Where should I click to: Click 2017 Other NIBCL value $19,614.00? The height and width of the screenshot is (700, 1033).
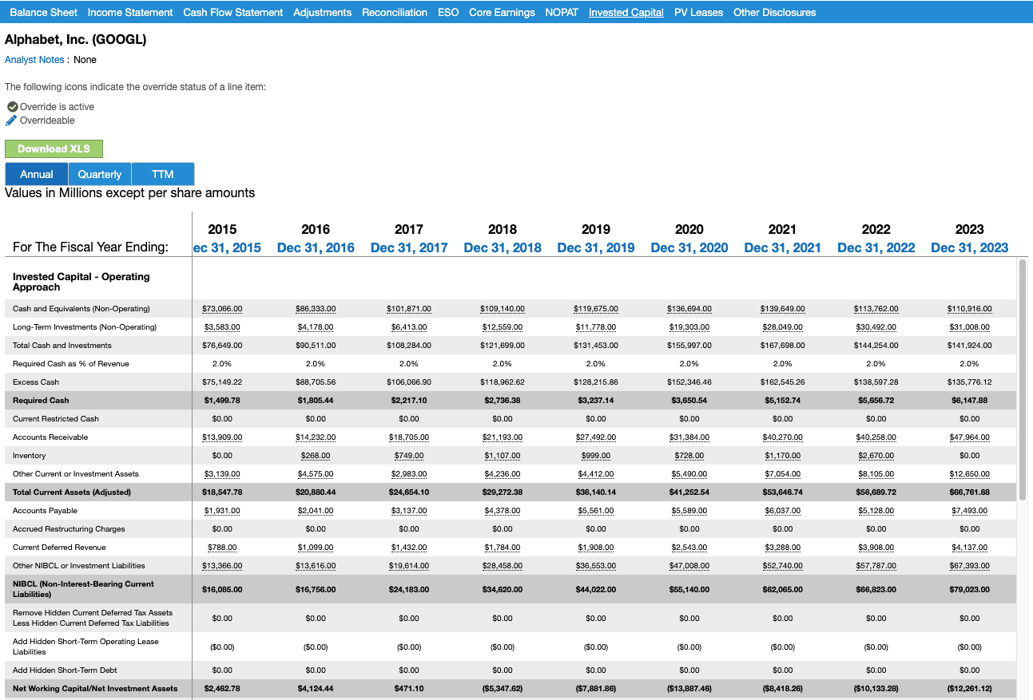click(409, 566)
